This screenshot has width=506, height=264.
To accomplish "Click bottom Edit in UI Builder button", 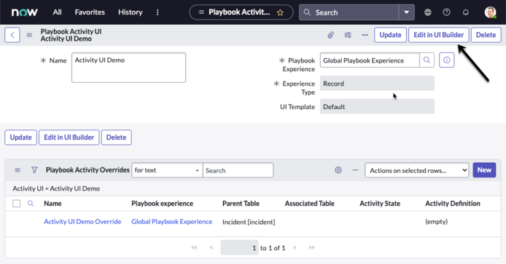I will 69,137.
